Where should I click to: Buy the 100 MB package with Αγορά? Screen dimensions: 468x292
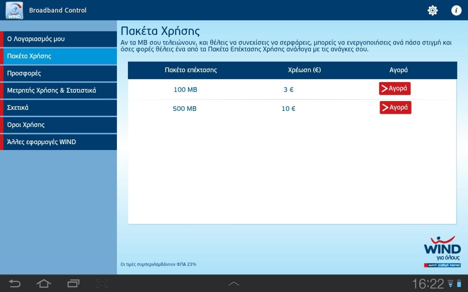[x=395, y=88]
